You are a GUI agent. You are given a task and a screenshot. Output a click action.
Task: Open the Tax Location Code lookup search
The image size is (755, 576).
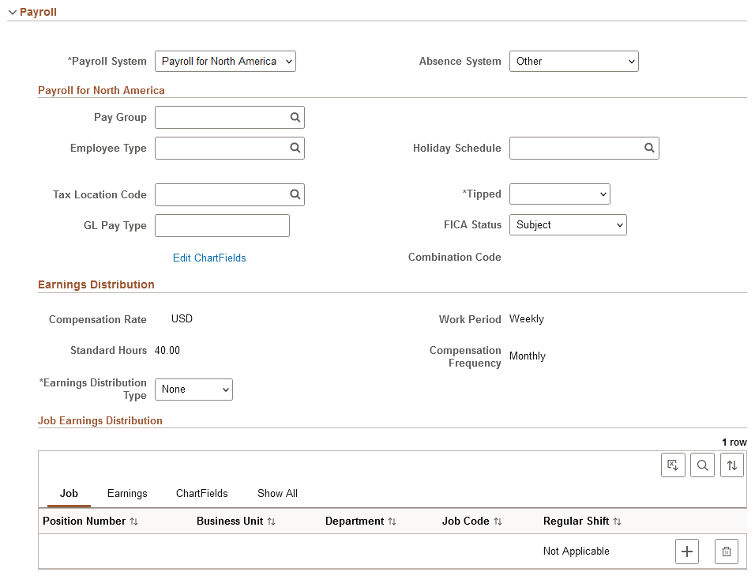click(x=295, y=194)
